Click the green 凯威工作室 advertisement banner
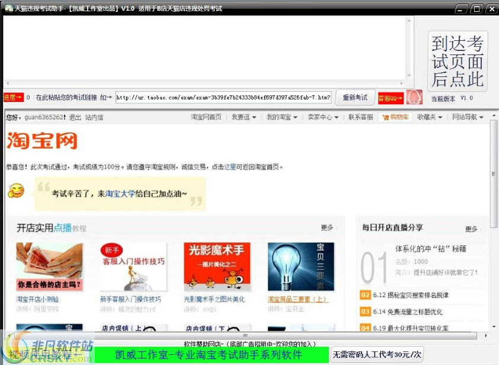The height and width of the screenshot is (365, 499). pos(212,354)
